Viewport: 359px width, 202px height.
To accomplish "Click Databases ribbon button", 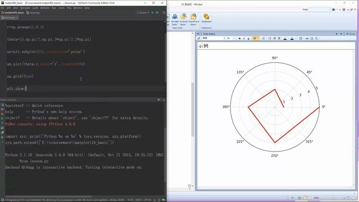I will pos(206,19).
